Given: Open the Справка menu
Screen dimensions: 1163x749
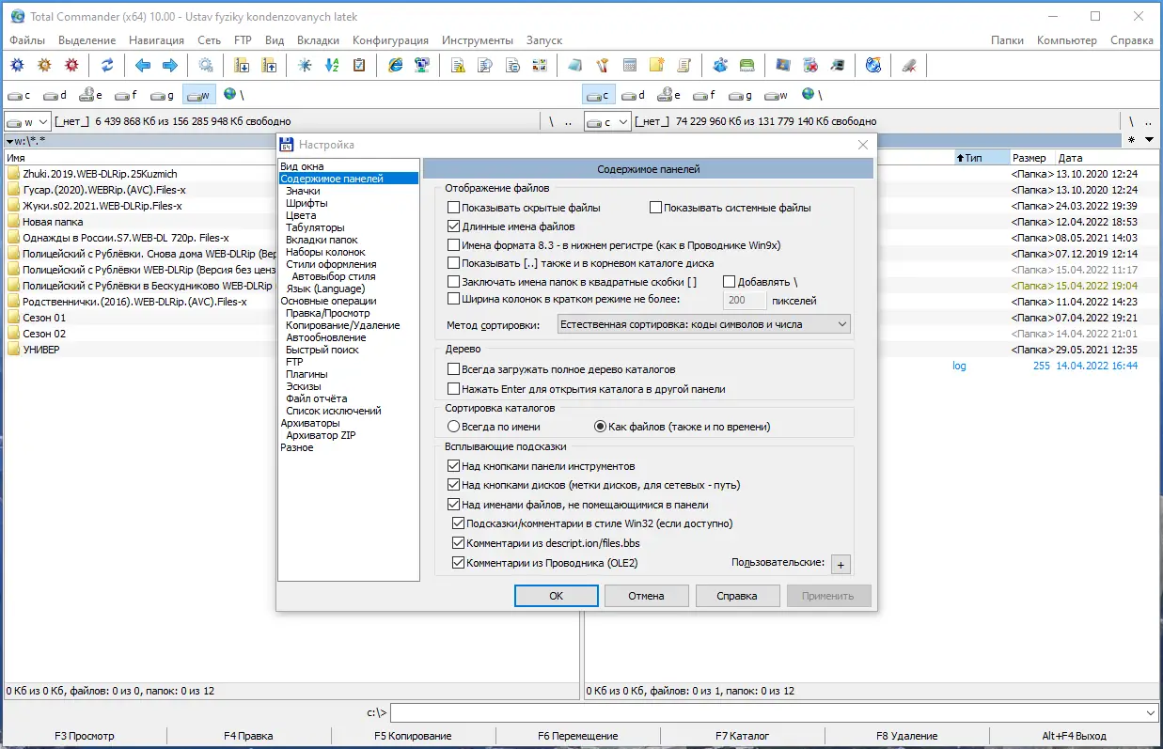Looking at the screenshot, I should point(1132,40).
